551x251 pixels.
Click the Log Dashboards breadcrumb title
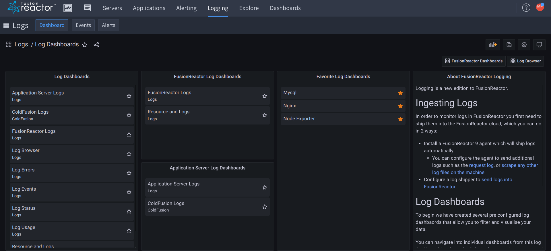click(57, 44)
